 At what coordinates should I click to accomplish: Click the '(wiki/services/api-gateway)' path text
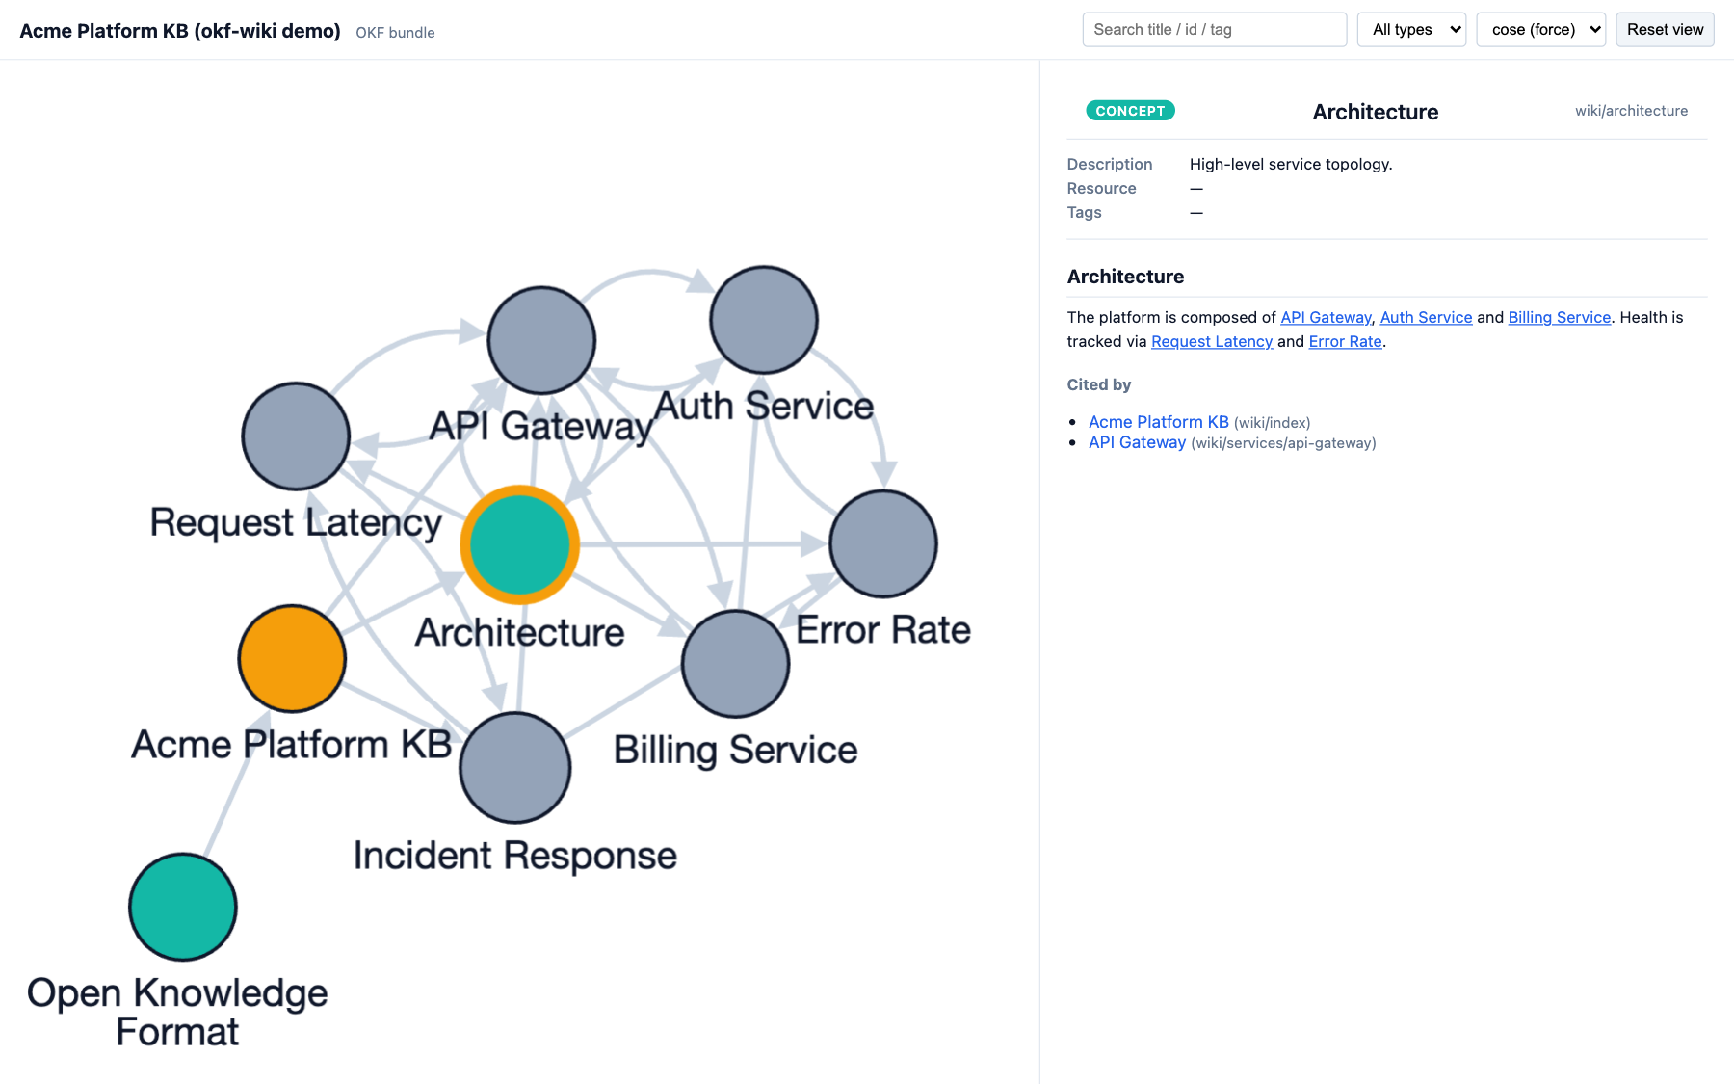pyautogui.click(x=1283, y=443)
